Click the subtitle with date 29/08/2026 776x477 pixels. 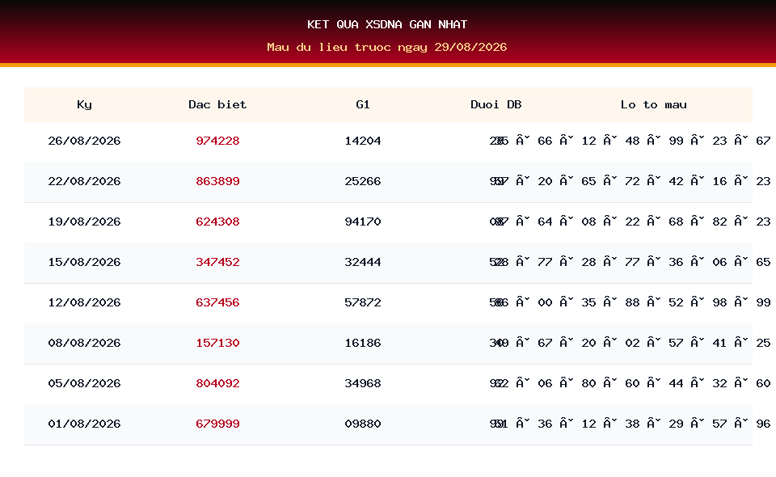387,47
